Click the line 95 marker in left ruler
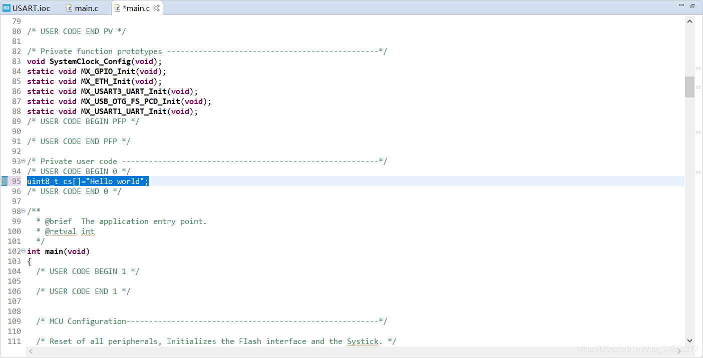This screenshot has height=358, width=703. (5, 181)
